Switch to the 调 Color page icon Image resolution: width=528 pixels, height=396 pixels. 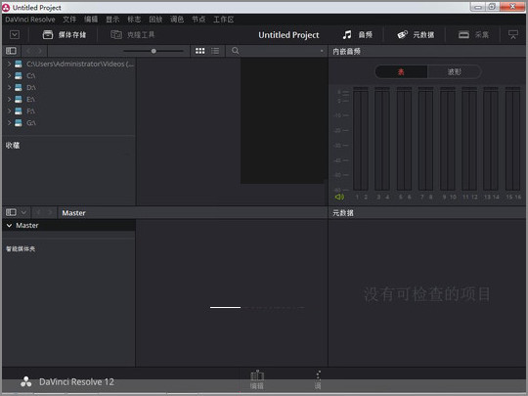318,379
